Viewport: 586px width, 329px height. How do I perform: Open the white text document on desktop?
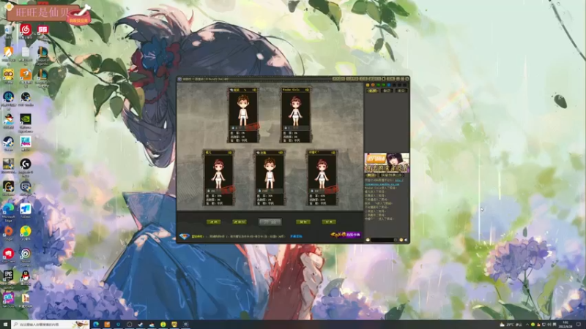pyautogui.click(x=26, y=52)
